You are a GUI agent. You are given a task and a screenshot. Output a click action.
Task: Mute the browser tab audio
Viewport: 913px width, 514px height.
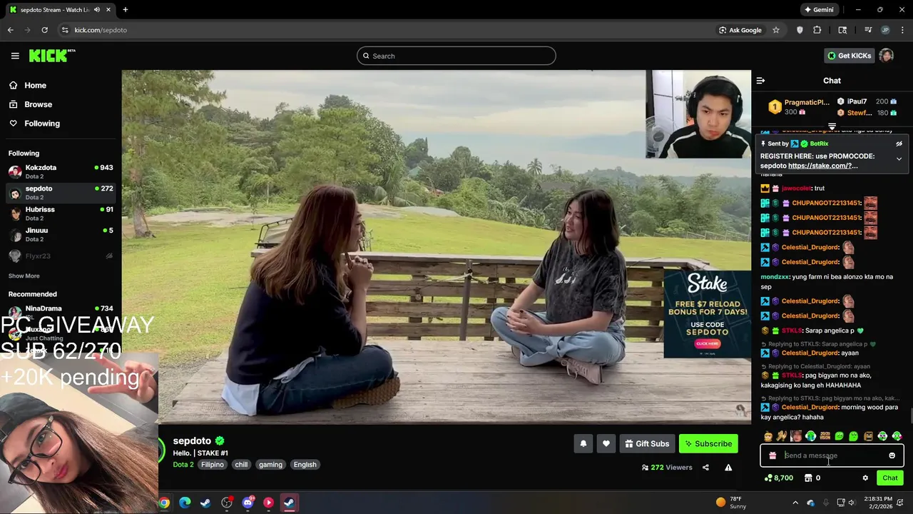[x=97, y=10]
